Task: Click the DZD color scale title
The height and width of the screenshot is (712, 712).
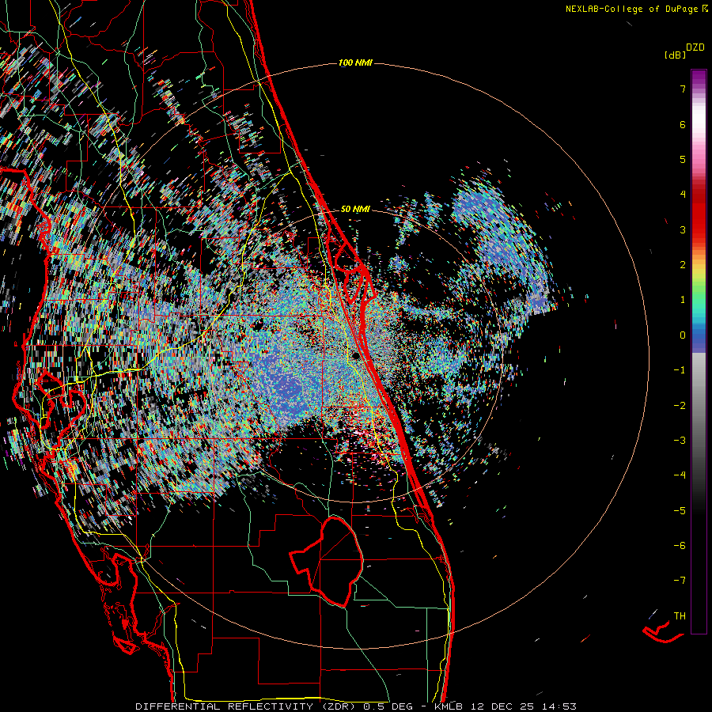Action: 695,47
